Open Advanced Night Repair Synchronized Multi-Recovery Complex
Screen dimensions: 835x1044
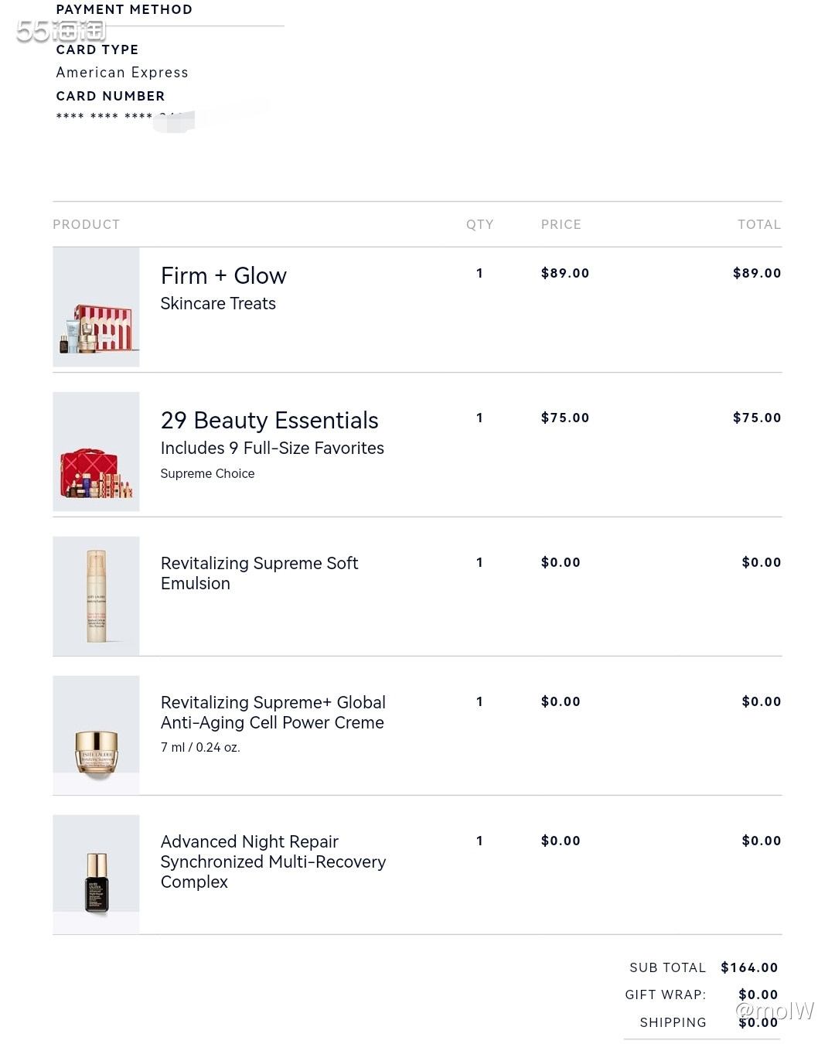point(273,861)
